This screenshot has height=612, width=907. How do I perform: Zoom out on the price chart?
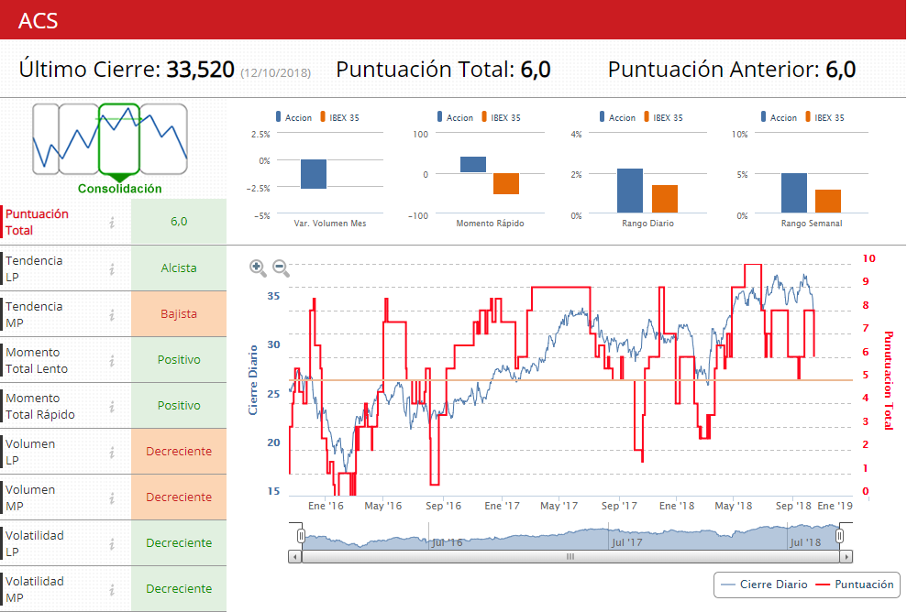click(x=282, y=268)
